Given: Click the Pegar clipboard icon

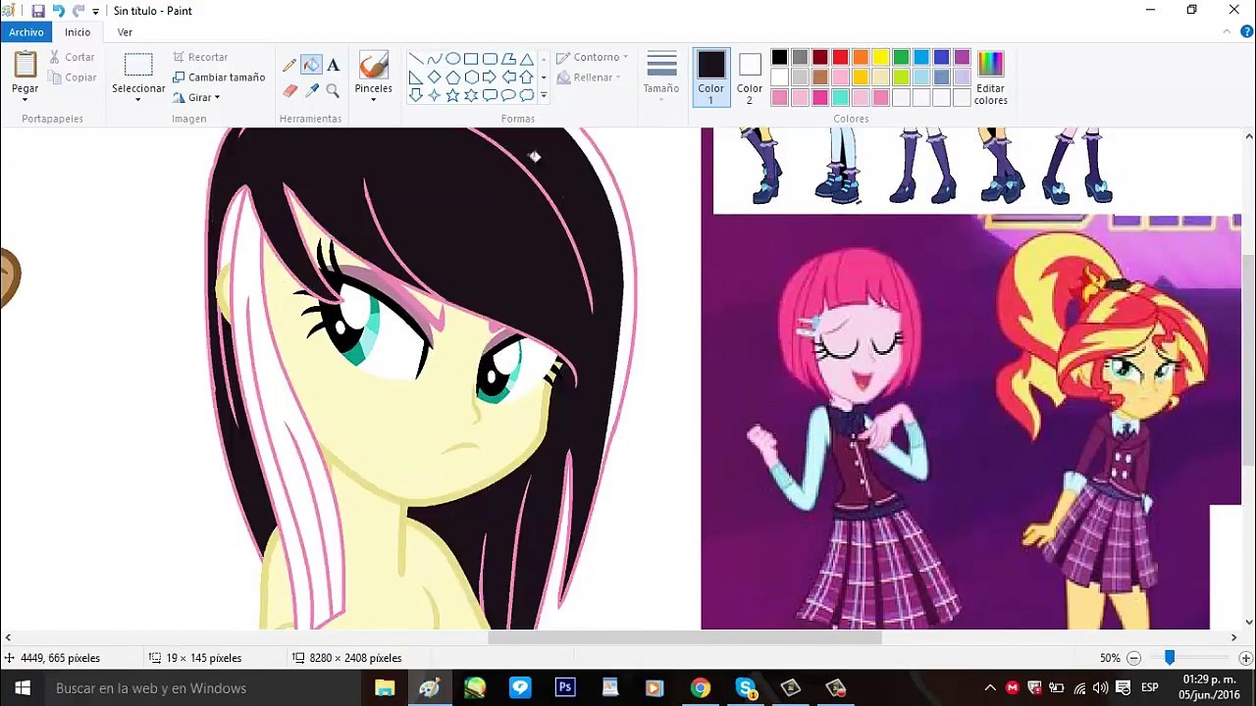Looking at the screenshot, I should click(26, 66).
